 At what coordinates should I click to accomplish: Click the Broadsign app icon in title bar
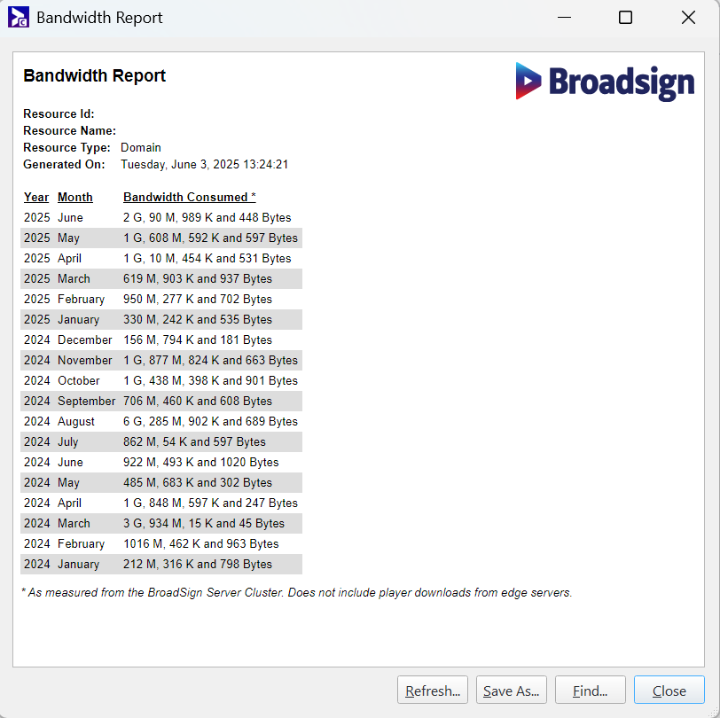coord(19,18)
